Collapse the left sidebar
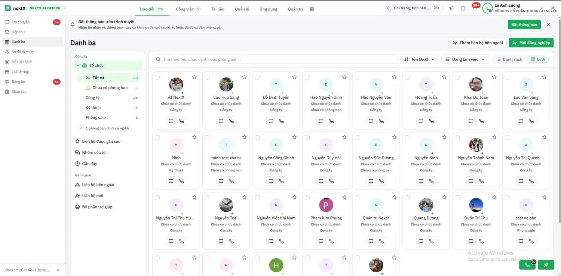 (x=58, y=270)
